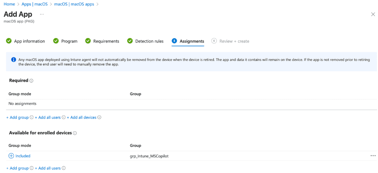Click the grp_Intune_MSCopilot group entry
The width and height of the screenshot is (378, 173).
(x=149, y=156)
